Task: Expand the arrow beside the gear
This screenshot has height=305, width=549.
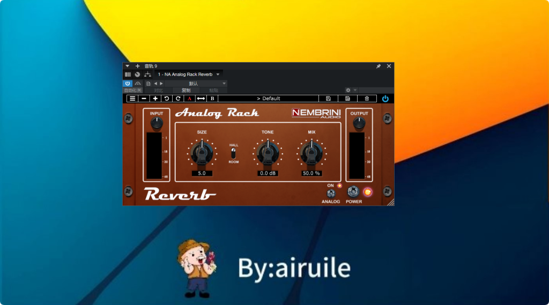Action: (355, 91)
